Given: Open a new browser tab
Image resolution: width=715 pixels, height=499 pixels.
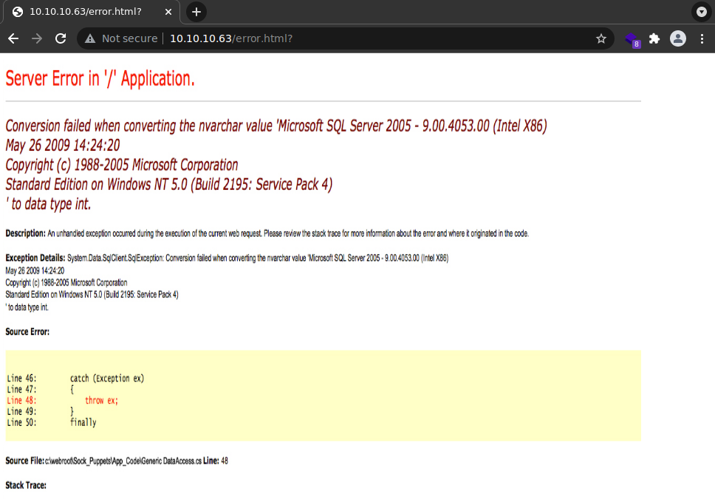Looking at the screenshot, I should click(196, 12).
